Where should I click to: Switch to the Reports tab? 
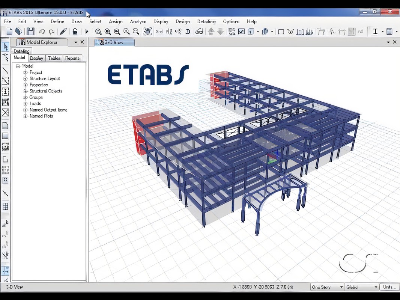coord(72,58)
